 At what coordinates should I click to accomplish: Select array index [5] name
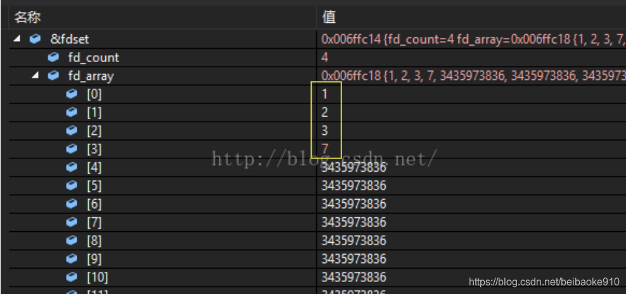point(94,186)
